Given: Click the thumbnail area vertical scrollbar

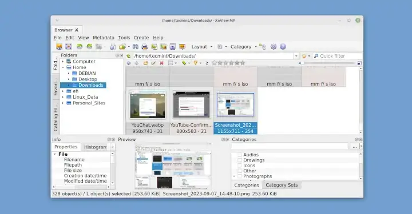Looking at the screenshot, I should 360,100.
